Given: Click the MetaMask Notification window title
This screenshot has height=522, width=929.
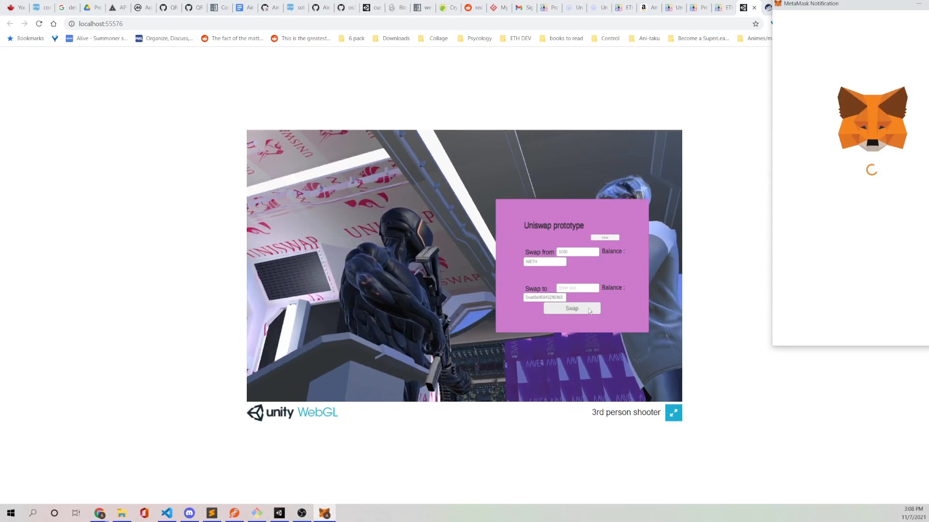Looking at the screenshot, I should pyautogui.click(x=811, y=3).
